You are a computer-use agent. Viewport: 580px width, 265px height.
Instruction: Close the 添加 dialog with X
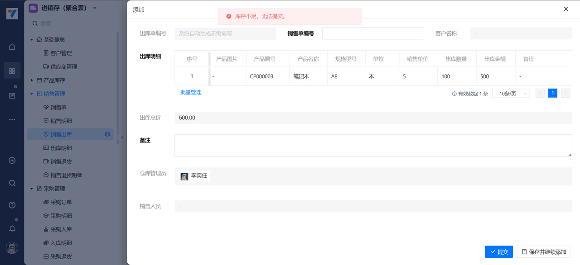point(566,9)
